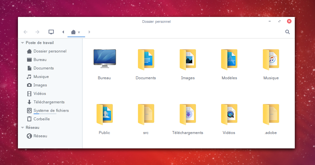
Task: Maximize the Dossier personnel window
Action: pos(279,21)
